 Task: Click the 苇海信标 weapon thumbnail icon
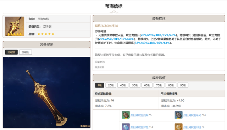pyautogui.click(x=15, y=26)
